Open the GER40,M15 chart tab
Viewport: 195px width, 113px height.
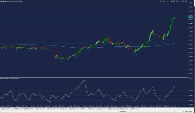coord(73,109)
